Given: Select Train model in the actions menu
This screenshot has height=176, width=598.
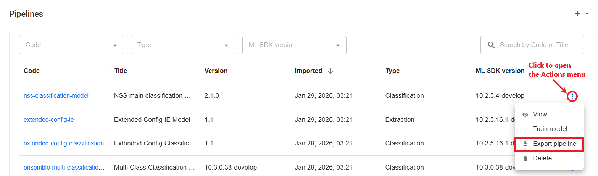Looking at the screenshot, I should (549, 129).
